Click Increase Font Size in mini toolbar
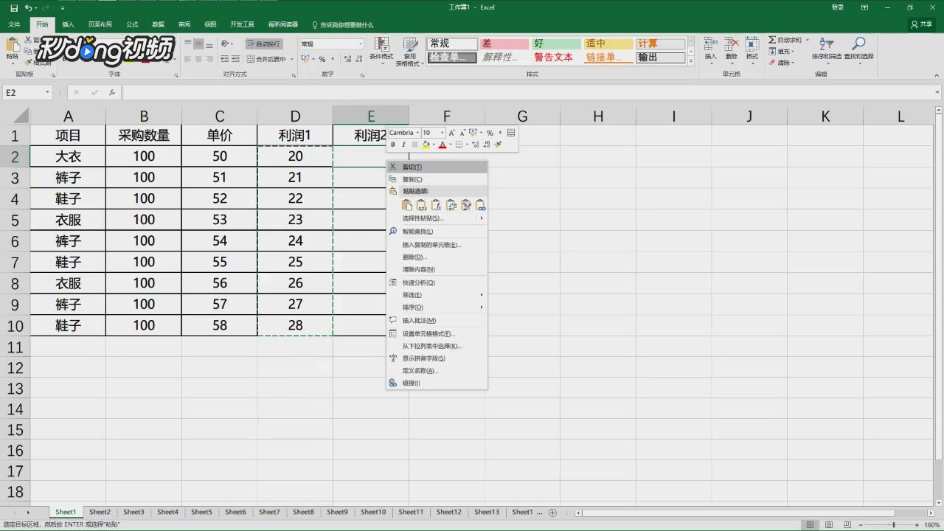This screenshot has width=944, height=531. 452,133
